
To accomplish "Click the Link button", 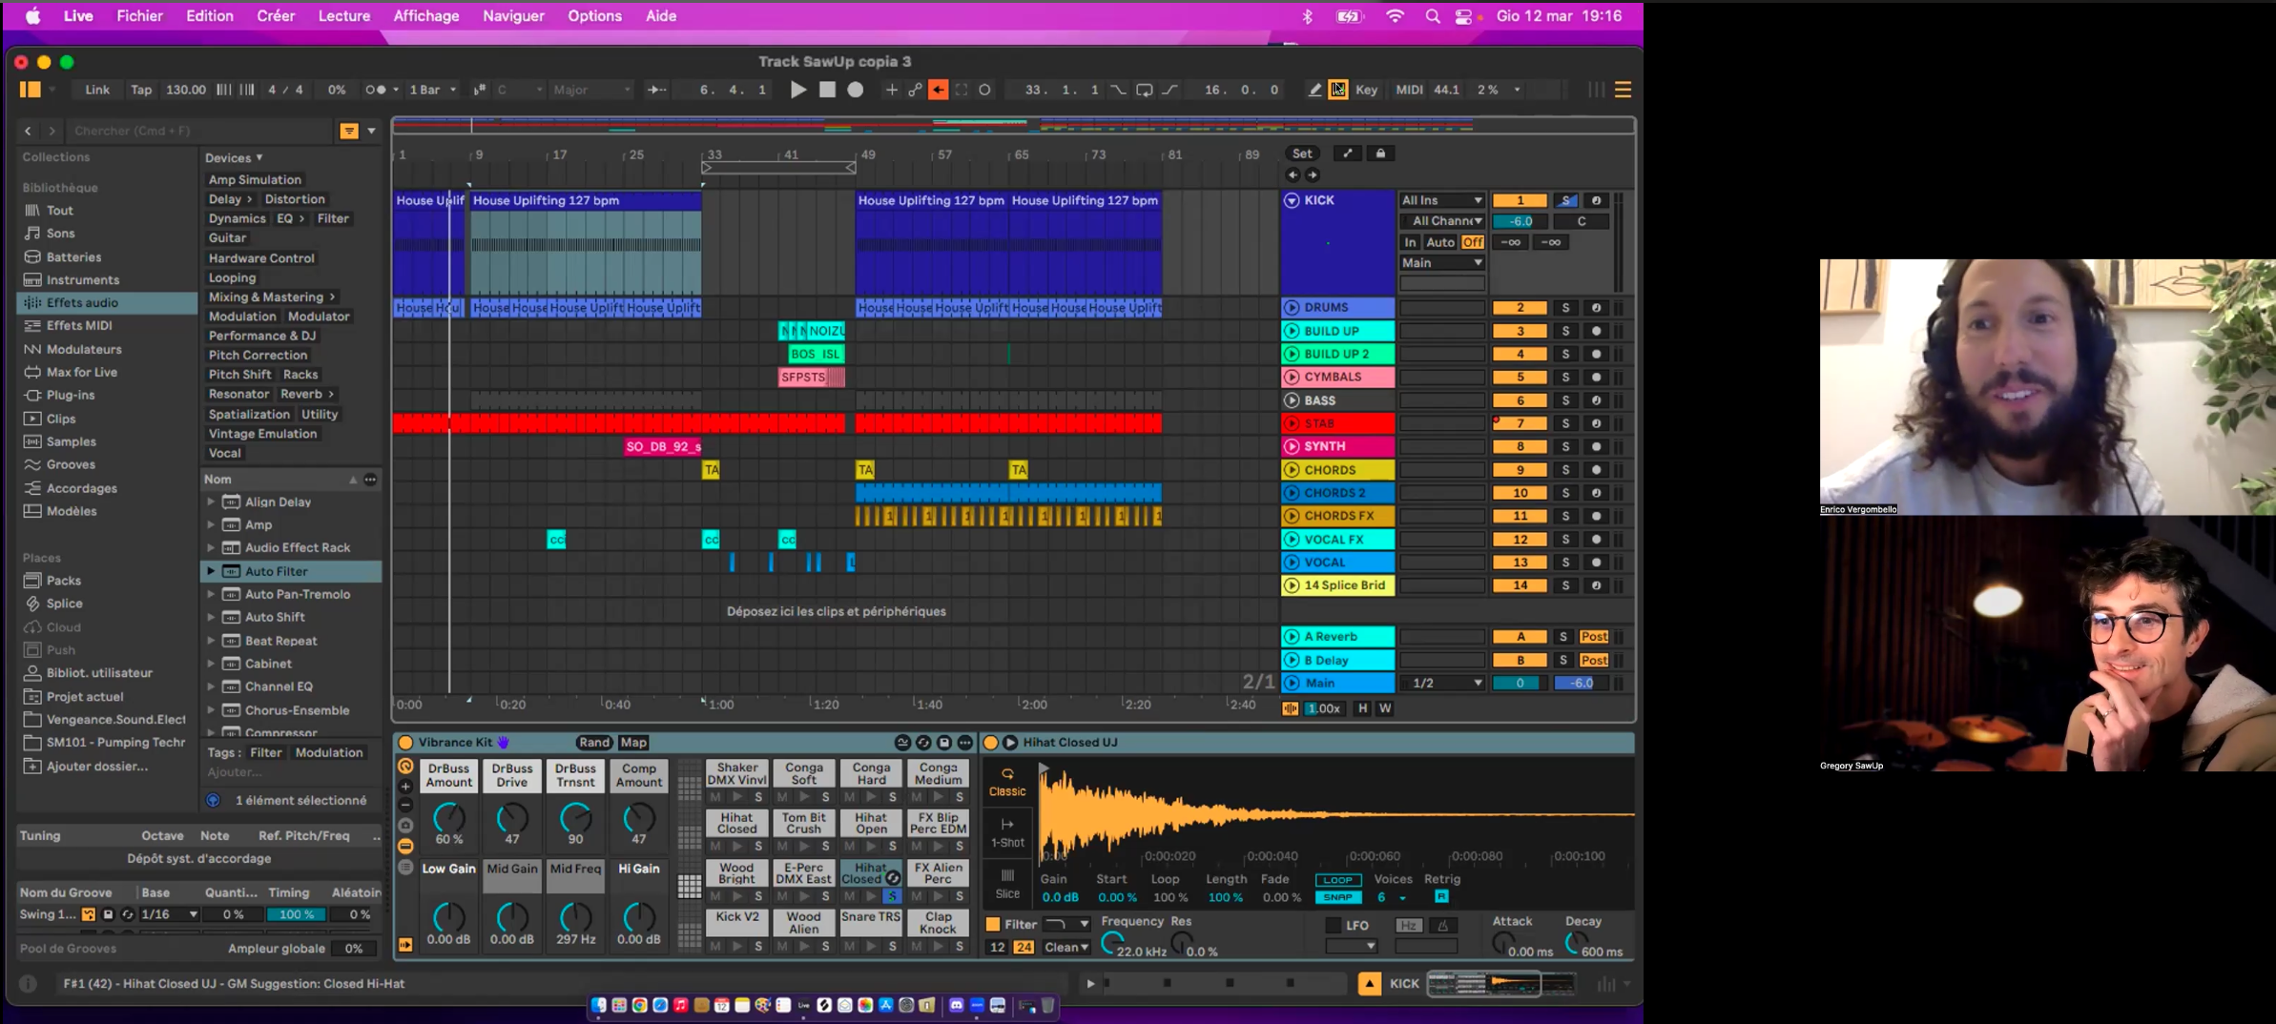I will [97, 90].
